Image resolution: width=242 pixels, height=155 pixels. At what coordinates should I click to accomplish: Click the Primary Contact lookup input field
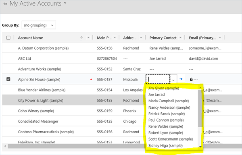pos(158,79)
